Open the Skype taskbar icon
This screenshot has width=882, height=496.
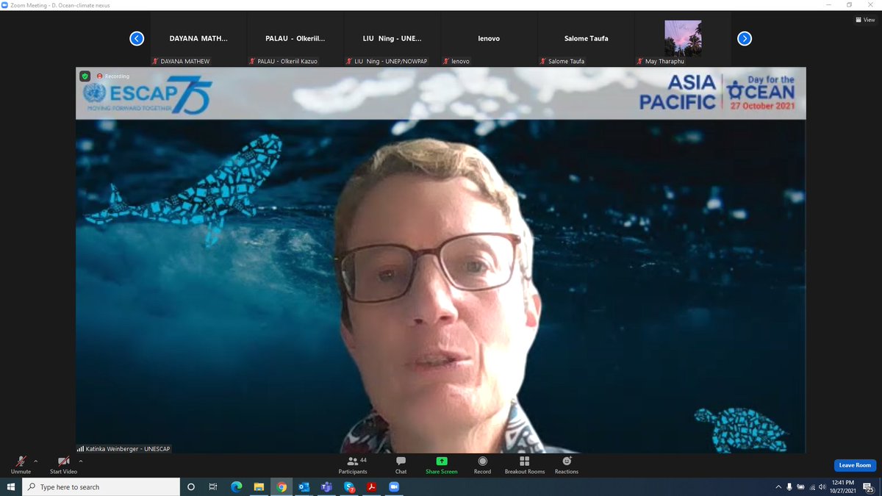pyautogui.click(x=349, y=486)
